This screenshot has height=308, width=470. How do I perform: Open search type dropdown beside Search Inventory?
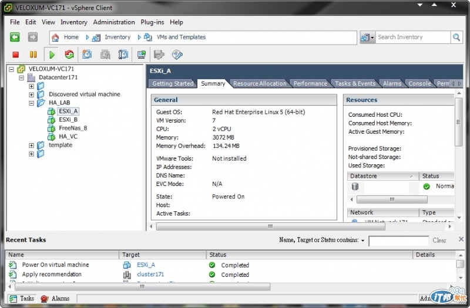pos(368,38)
